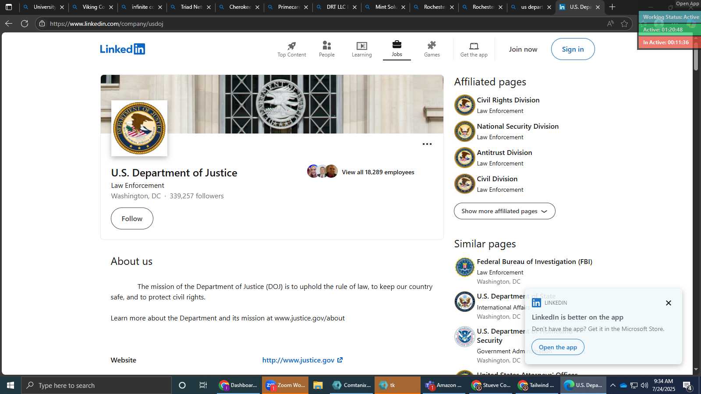This screenshot has height=394, width=701.
Task: Open the Department of Justice seal logo
Action: tap(139, 128)
